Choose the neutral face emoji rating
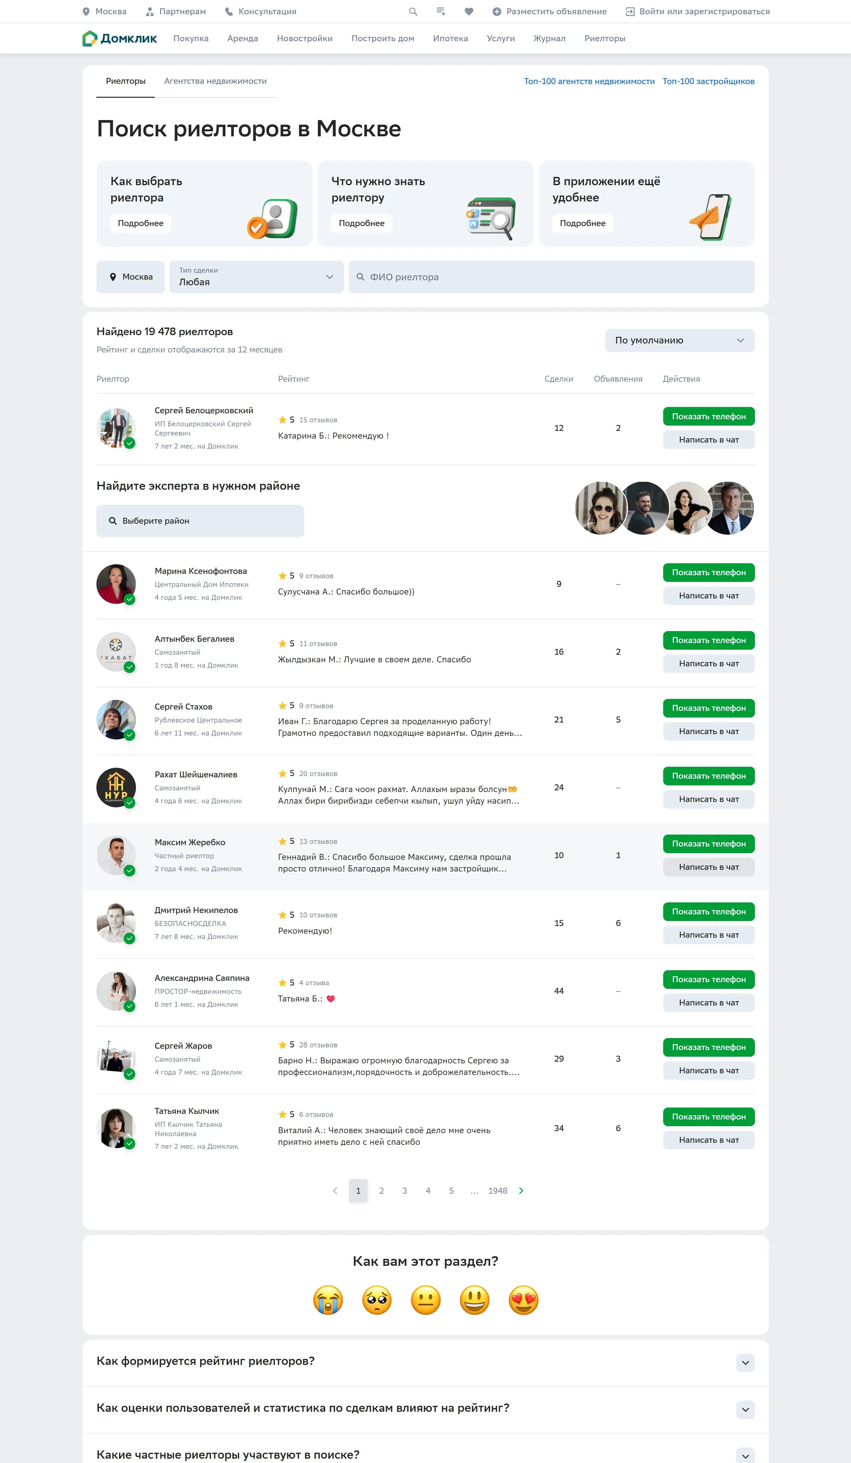 (x=425, y=1300)
